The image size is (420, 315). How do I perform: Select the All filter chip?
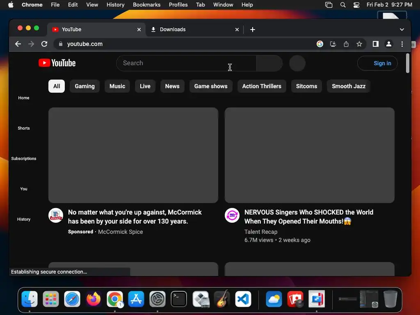point(57,86)
